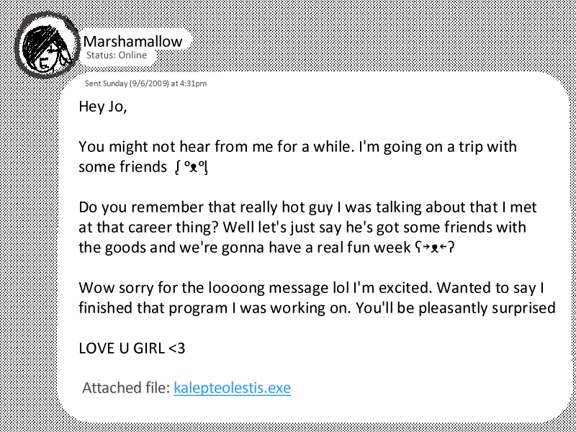Click the words "some friends" before the emoticon

tap(122, 168)
